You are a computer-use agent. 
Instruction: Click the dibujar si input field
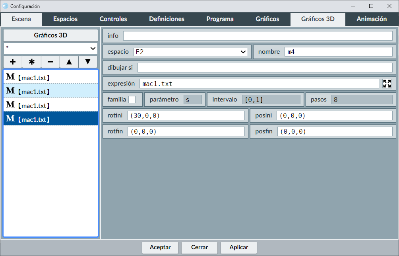pos(265,68)
